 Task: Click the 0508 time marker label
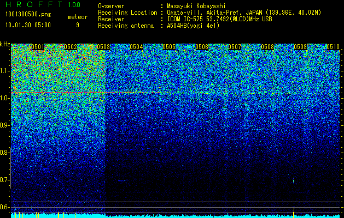267,47
